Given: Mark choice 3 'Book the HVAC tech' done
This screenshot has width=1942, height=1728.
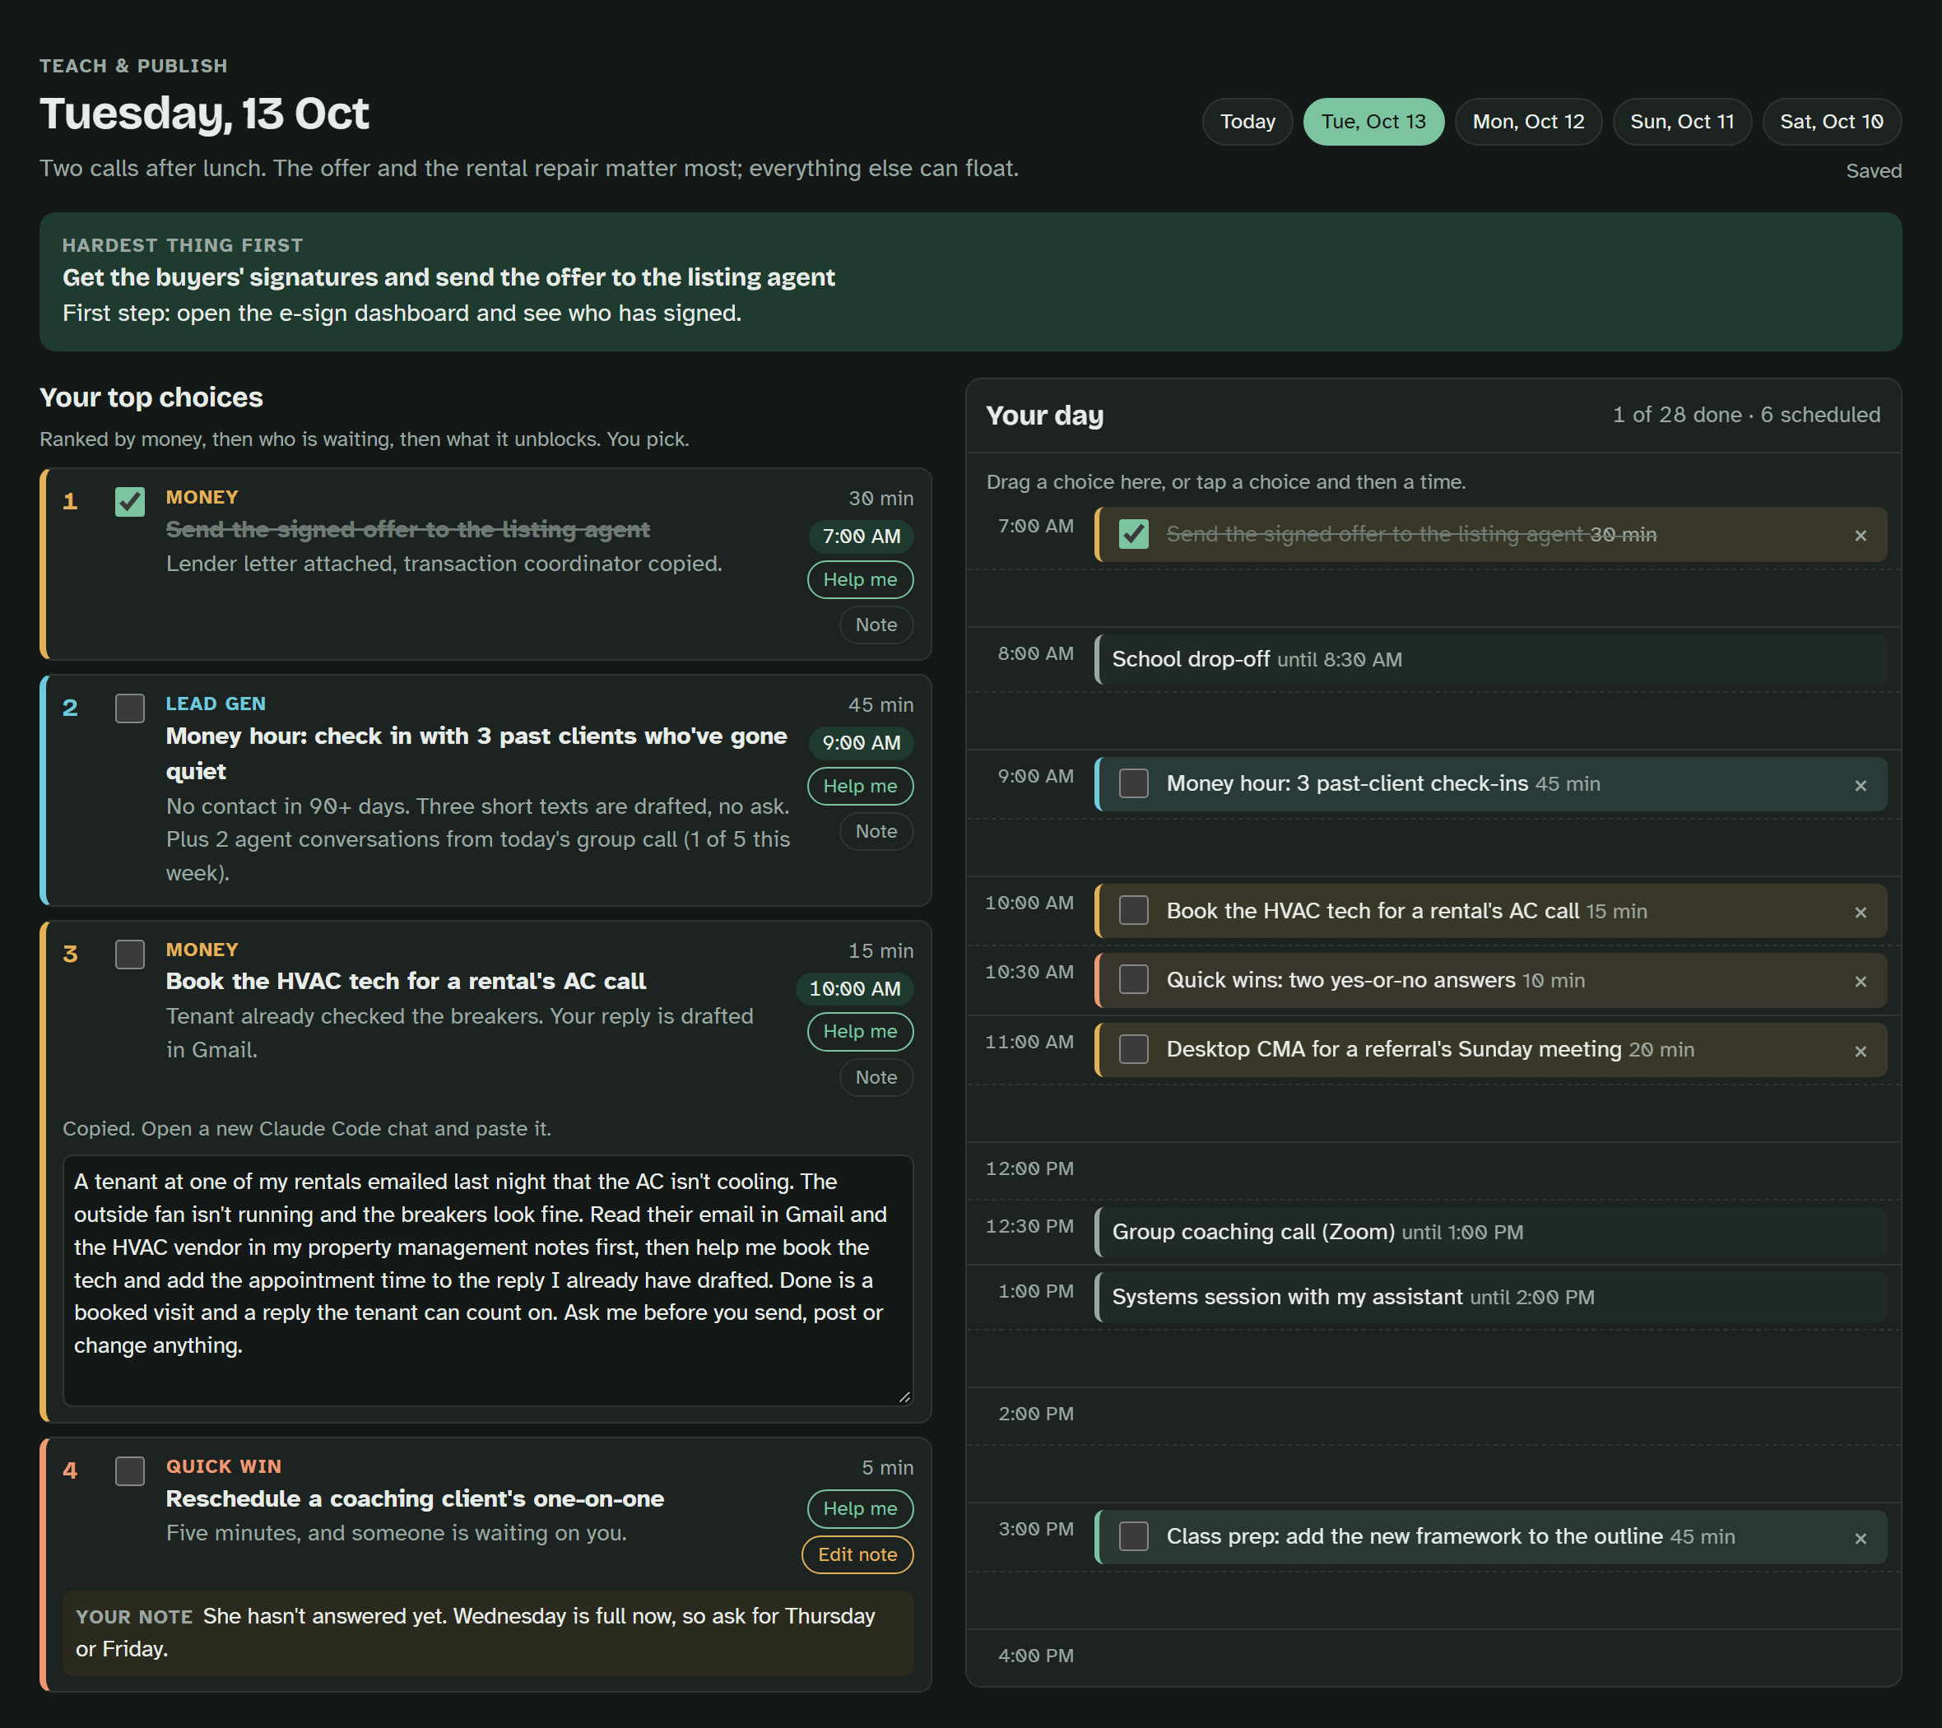Looking at the screenshot, I should (129, 954).
